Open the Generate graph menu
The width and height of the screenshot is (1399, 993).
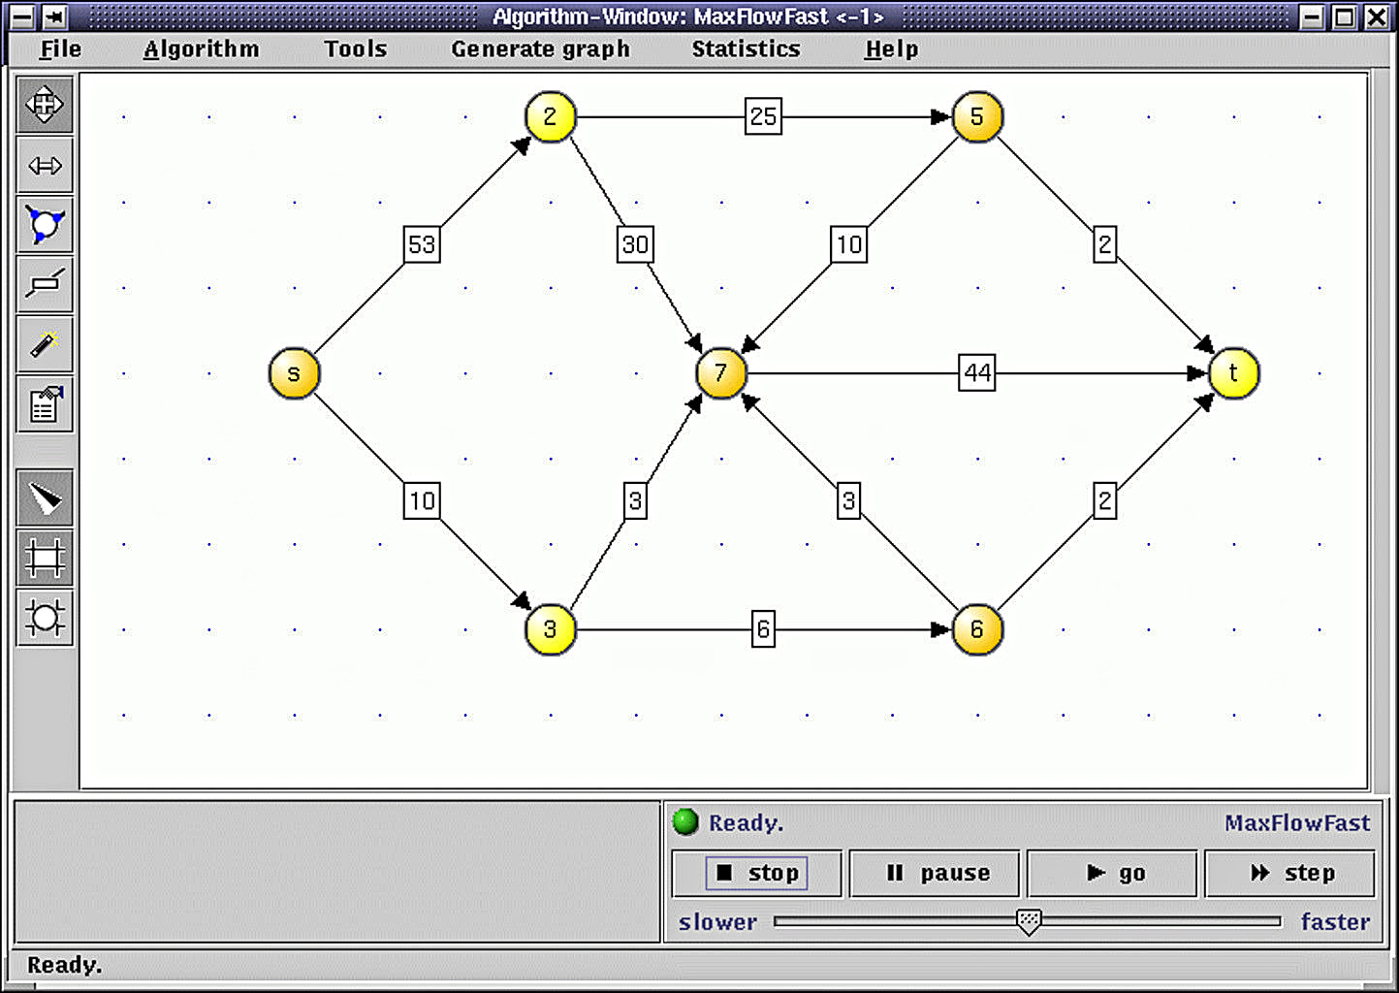pos(540,49)
